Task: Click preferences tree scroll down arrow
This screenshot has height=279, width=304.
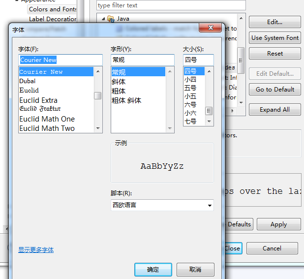Action: tap(241, 102)
